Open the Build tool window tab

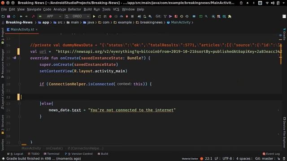point(103,154)
